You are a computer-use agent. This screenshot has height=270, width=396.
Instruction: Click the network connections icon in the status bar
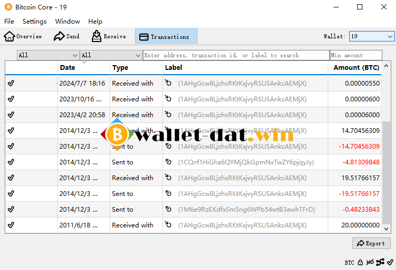380,262
